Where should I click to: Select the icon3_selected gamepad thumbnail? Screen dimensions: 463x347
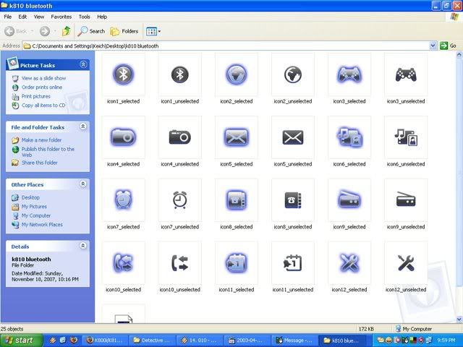(x=349, y=74)
